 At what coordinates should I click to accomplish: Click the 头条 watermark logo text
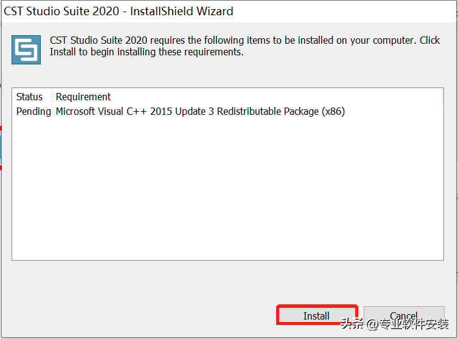point(353,324)
